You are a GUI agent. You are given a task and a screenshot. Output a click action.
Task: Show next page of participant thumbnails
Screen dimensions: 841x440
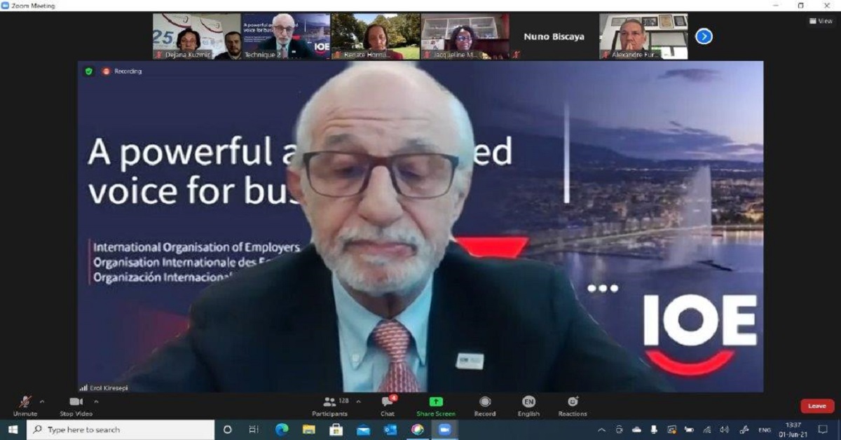pos(704,36)
